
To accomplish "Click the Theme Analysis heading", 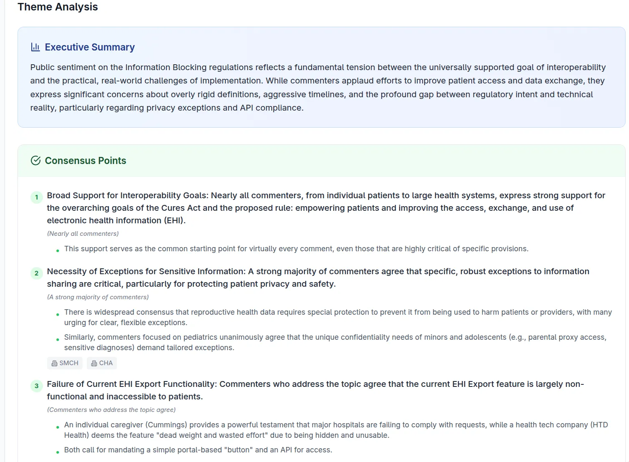I will point(58,7).
